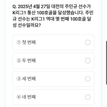Click the '두 번째' answer label text

29,61
